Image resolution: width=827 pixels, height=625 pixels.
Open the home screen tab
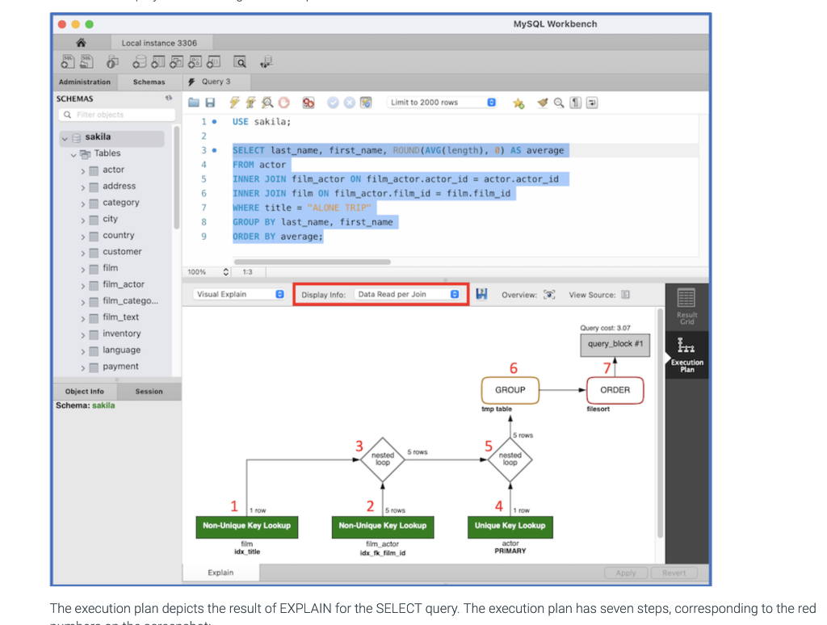(81, 43)
